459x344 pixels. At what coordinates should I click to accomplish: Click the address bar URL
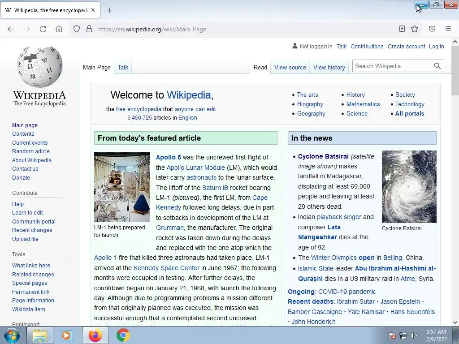152,29
